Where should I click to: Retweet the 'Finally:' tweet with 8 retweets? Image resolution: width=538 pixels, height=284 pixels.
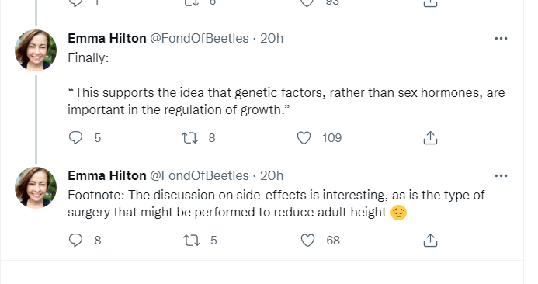[x=189, y=138]
